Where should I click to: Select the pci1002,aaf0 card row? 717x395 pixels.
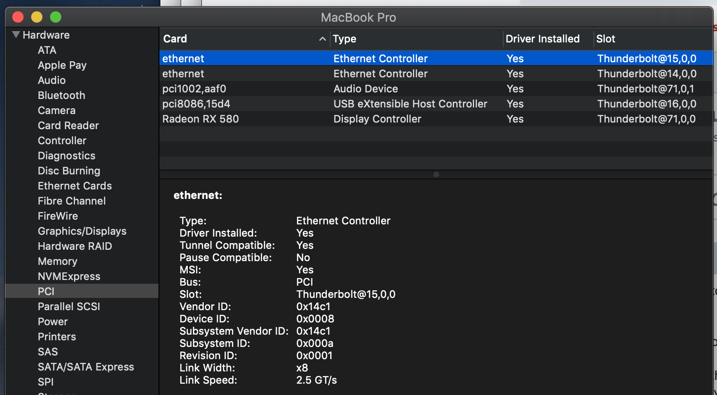(436, 89)
